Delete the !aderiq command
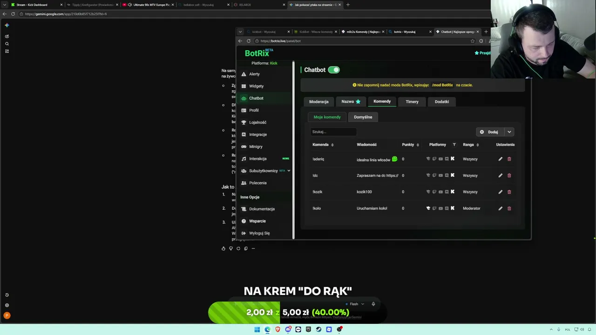The height and width of the screenshot is (335, 596). pos(509,159)
